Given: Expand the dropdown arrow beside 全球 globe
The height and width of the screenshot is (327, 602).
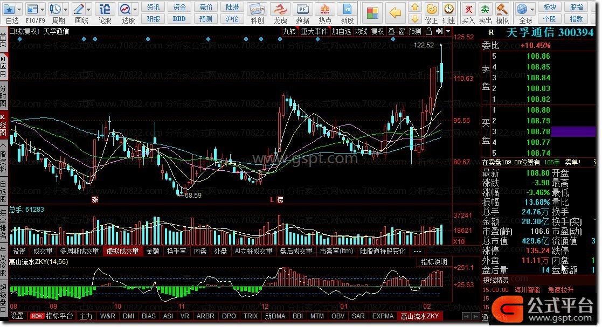Looking at the screenshot, I should point(532,9).
